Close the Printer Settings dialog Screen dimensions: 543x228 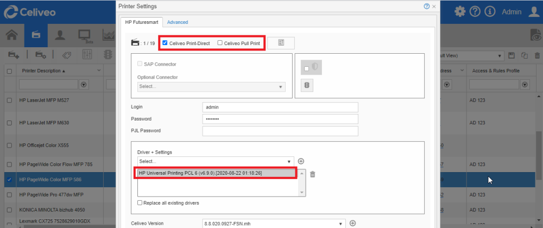click(434, 7)
